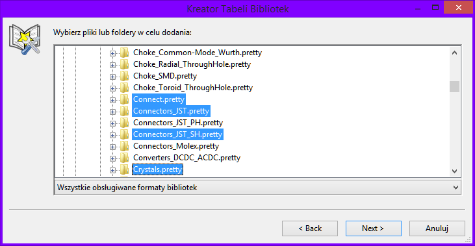Expand the Choke_Radial_ThroughHole.pretty node

click(112, 65)
